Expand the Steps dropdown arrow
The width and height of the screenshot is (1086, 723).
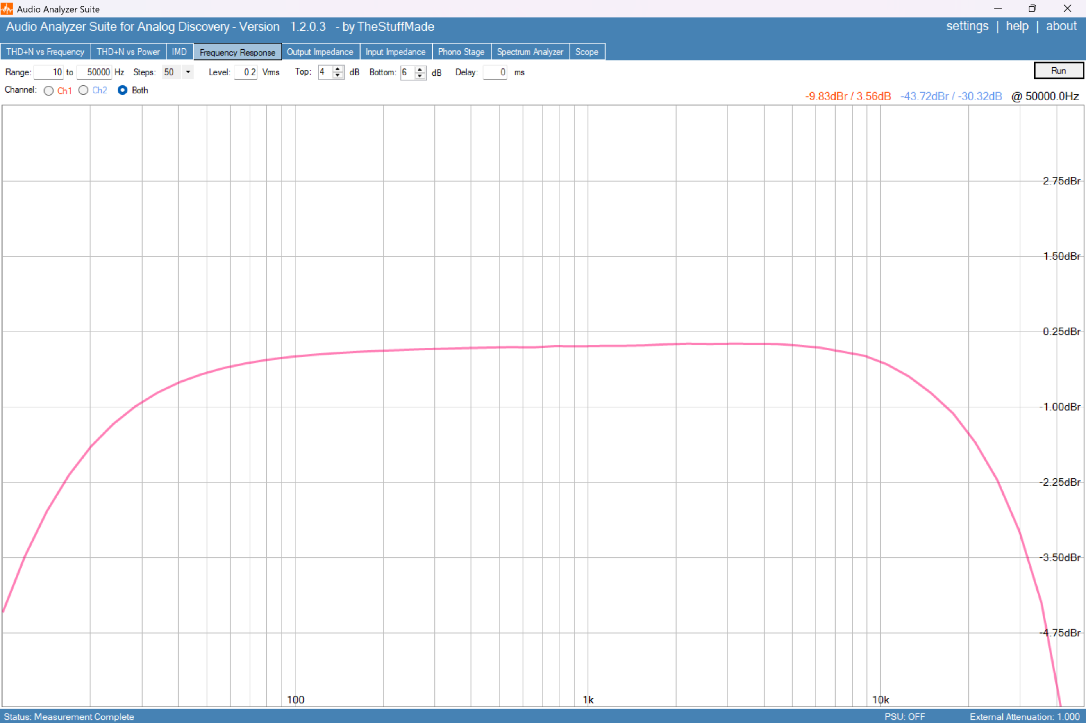pos(188,72)
